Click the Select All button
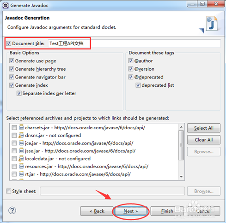Screen dimensions: 226x223 [204, 128]
